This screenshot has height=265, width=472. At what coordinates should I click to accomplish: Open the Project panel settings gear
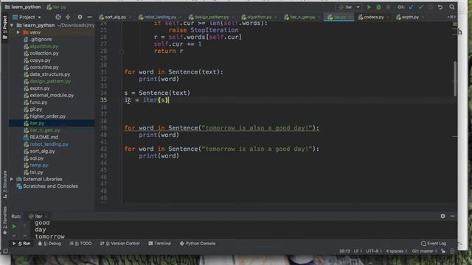pos(80,17)
